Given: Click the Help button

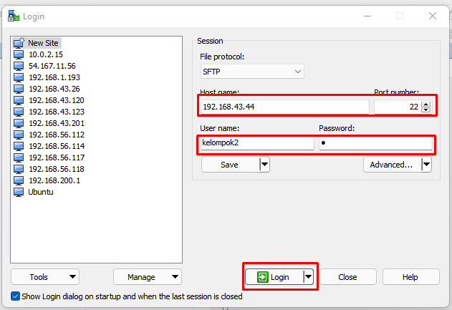Looking at the screenshot, I should point(410,276).
